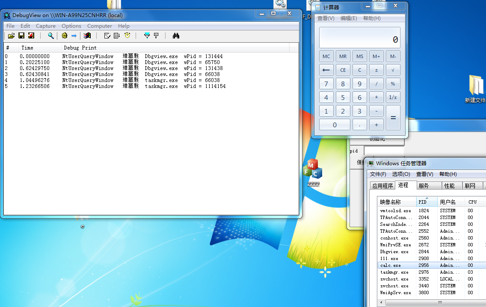This screenshot has height=307, width=486.
Task: Open the Filter/Highlight funnel icon
Action: pyautogui.click(x=147, y=35)
